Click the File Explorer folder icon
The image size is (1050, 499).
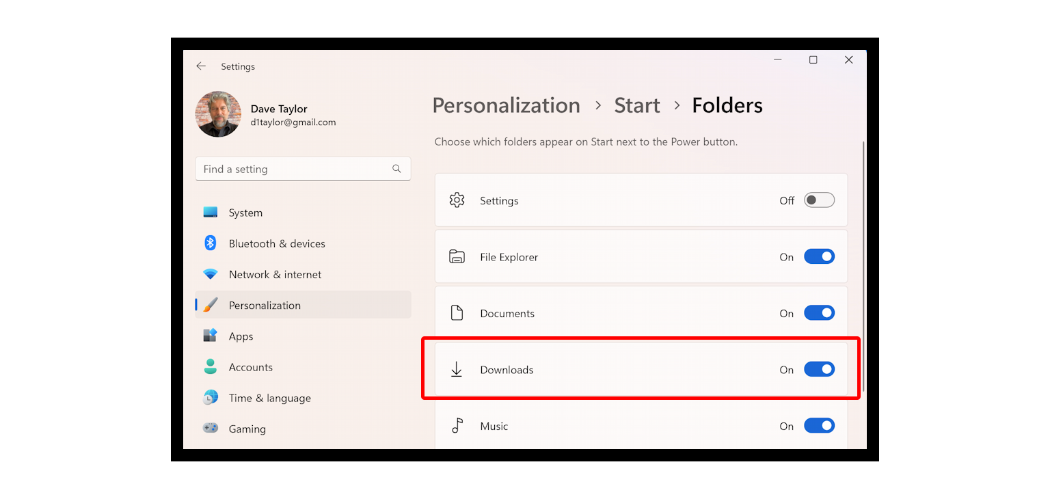point(457,256)
